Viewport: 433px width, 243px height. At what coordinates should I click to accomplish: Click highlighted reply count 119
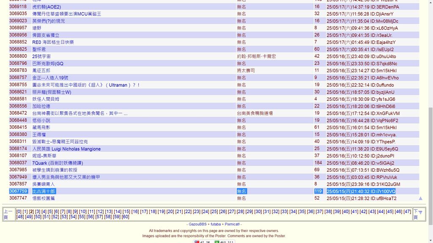[x=318, y=191]
